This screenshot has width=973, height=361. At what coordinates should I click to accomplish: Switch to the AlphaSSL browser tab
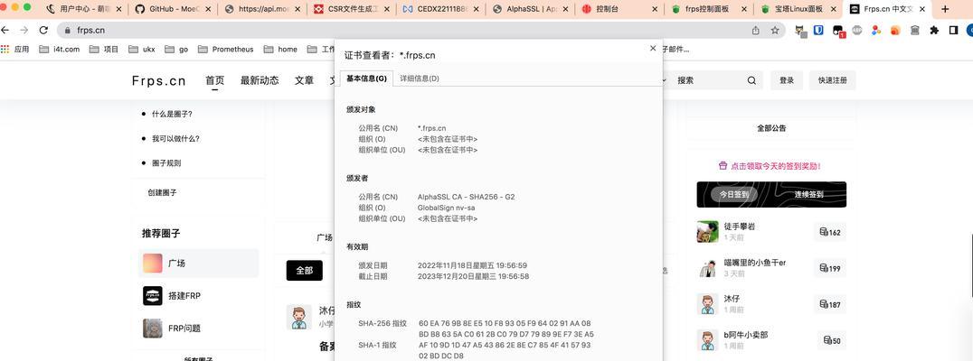coord(533,9)
